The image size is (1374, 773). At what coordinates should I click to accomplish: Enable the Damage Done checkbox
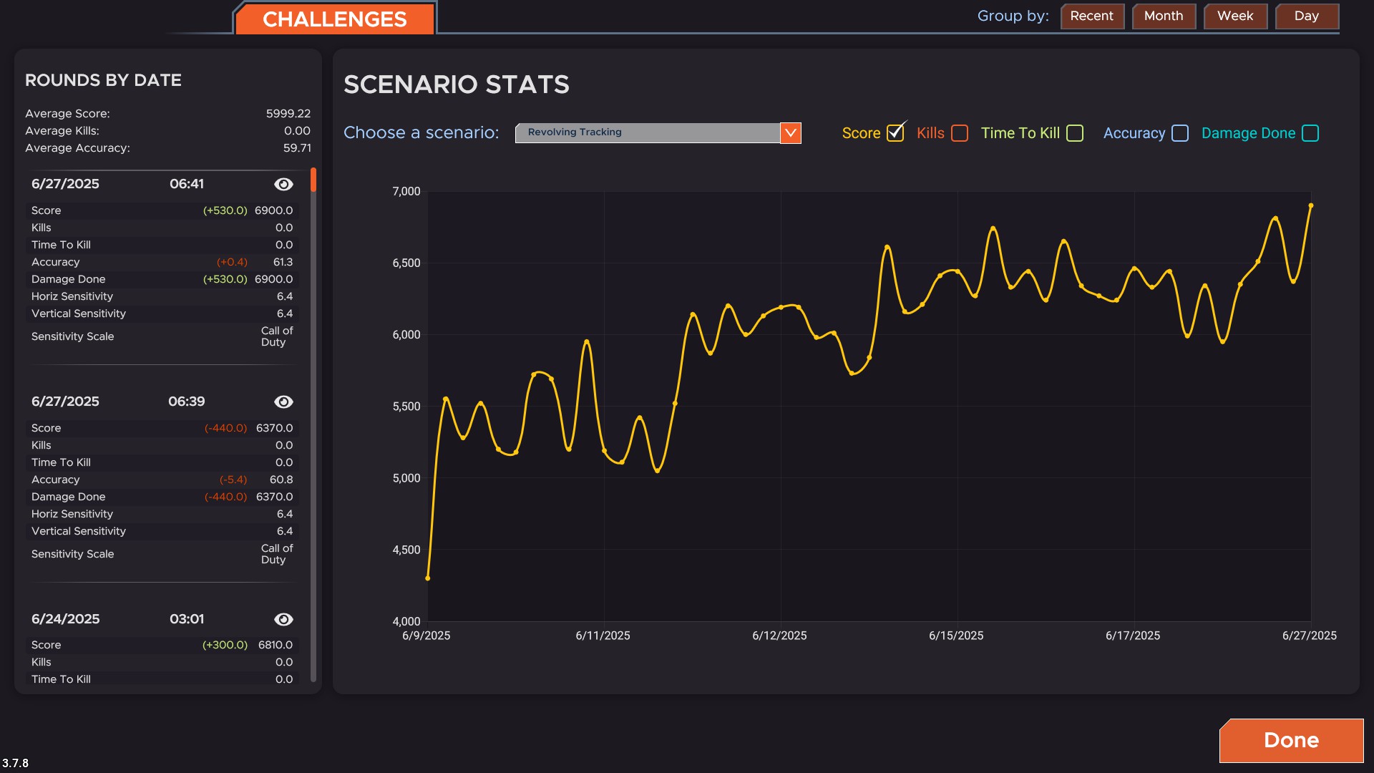pos(1310,133)
